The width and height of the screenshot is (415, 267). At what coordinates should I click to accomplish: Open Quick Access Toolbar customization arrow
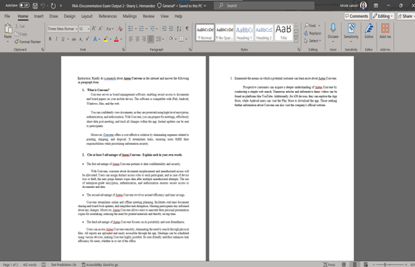[x=61, y=5]
